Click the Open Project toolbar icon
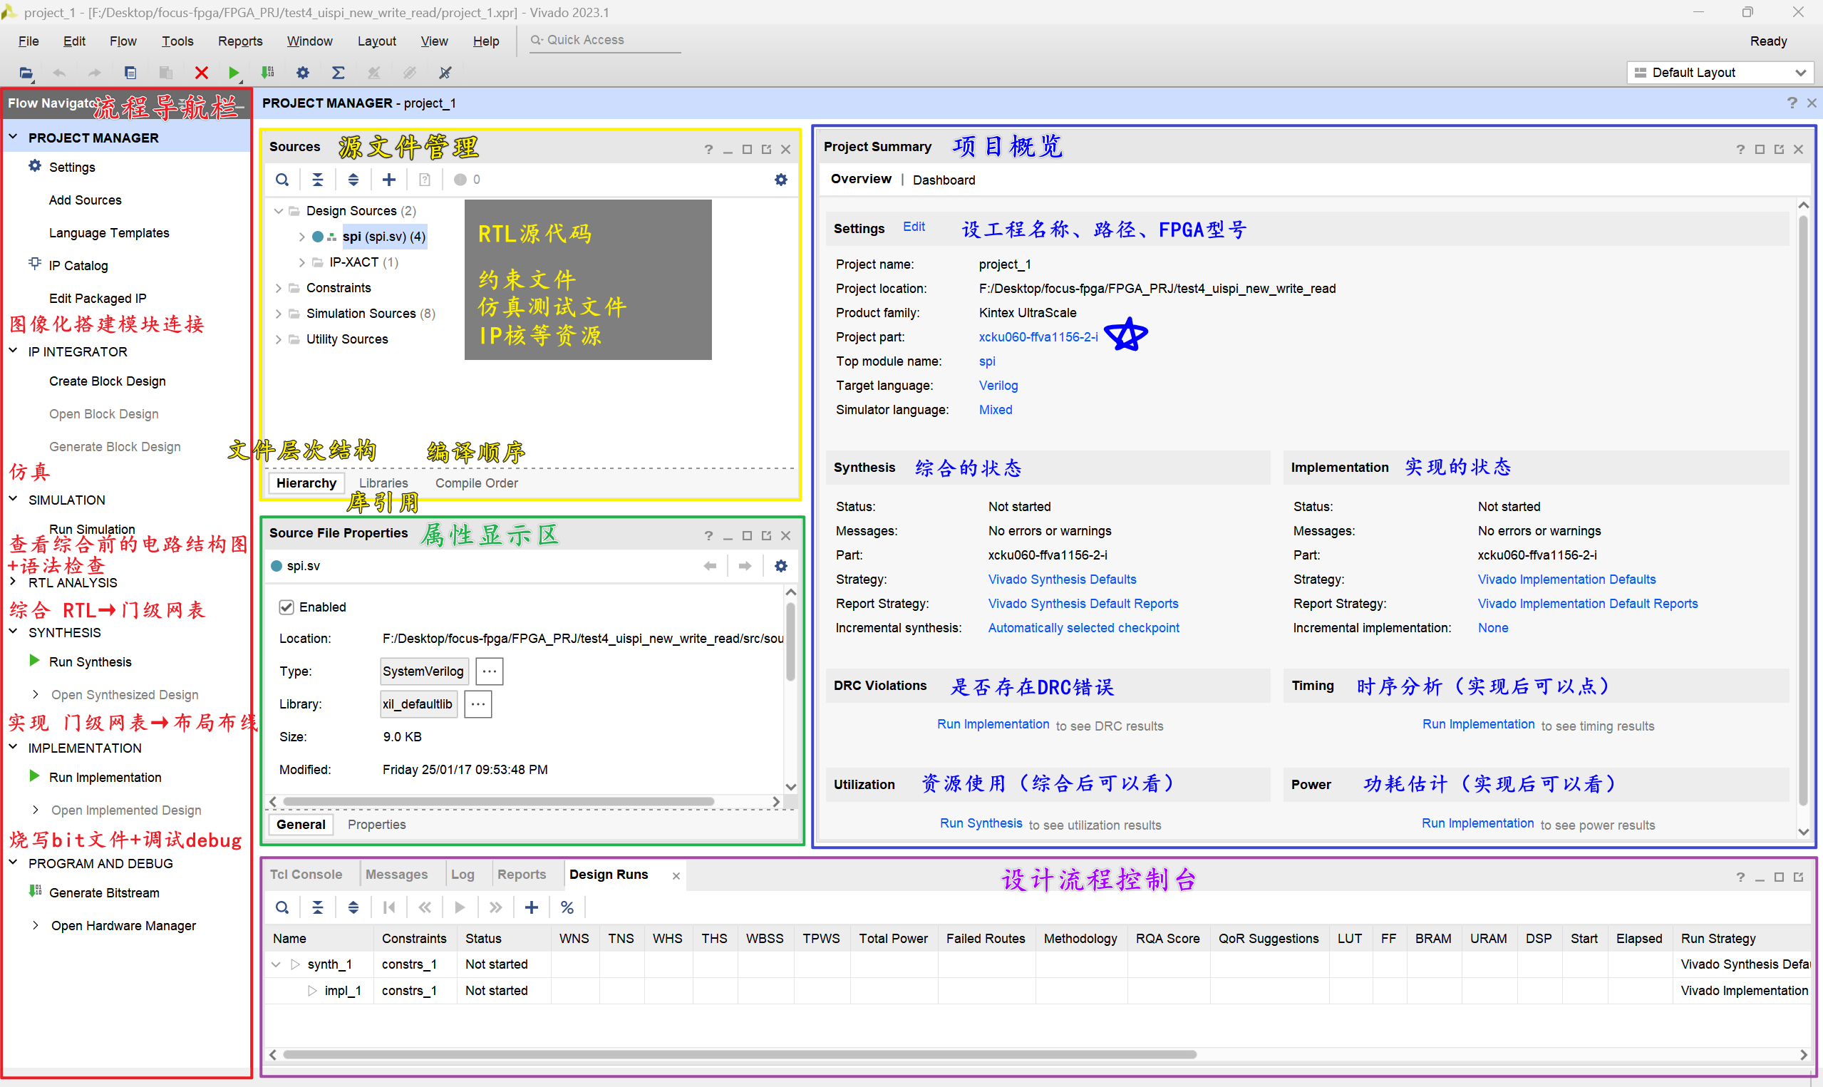Screen dimensions: 1823x1087 pyautogui.click(x=26, y=73)
